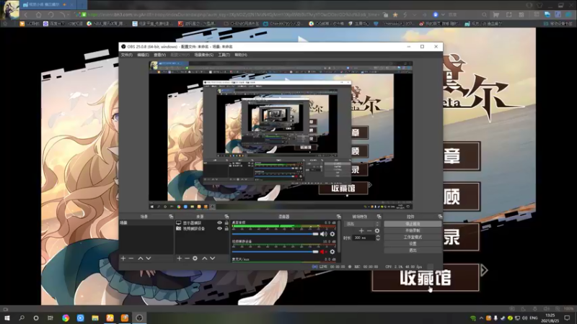577x324 pixels.
Task: Move the scene down in the Scenes panel
Action: (x=149, y=258)
